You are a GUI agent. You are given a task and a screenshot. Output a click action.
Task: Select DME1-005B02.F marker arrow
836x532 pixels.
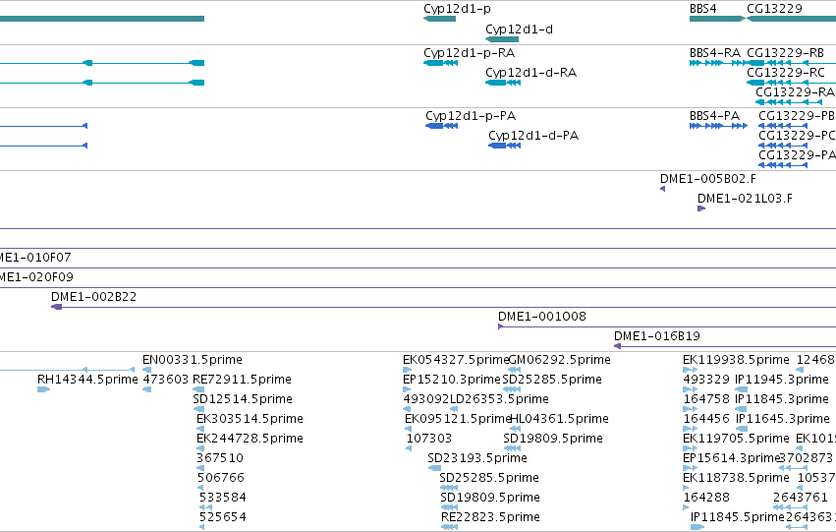click(x=663, y=189)
